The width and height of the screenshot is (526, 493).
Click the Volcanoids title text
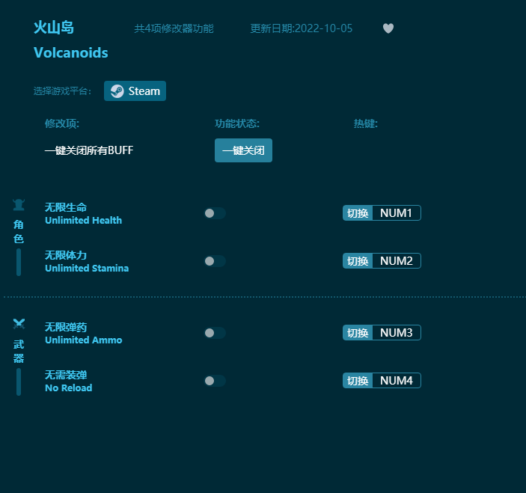pyautogui.click(x=71, y=52)
